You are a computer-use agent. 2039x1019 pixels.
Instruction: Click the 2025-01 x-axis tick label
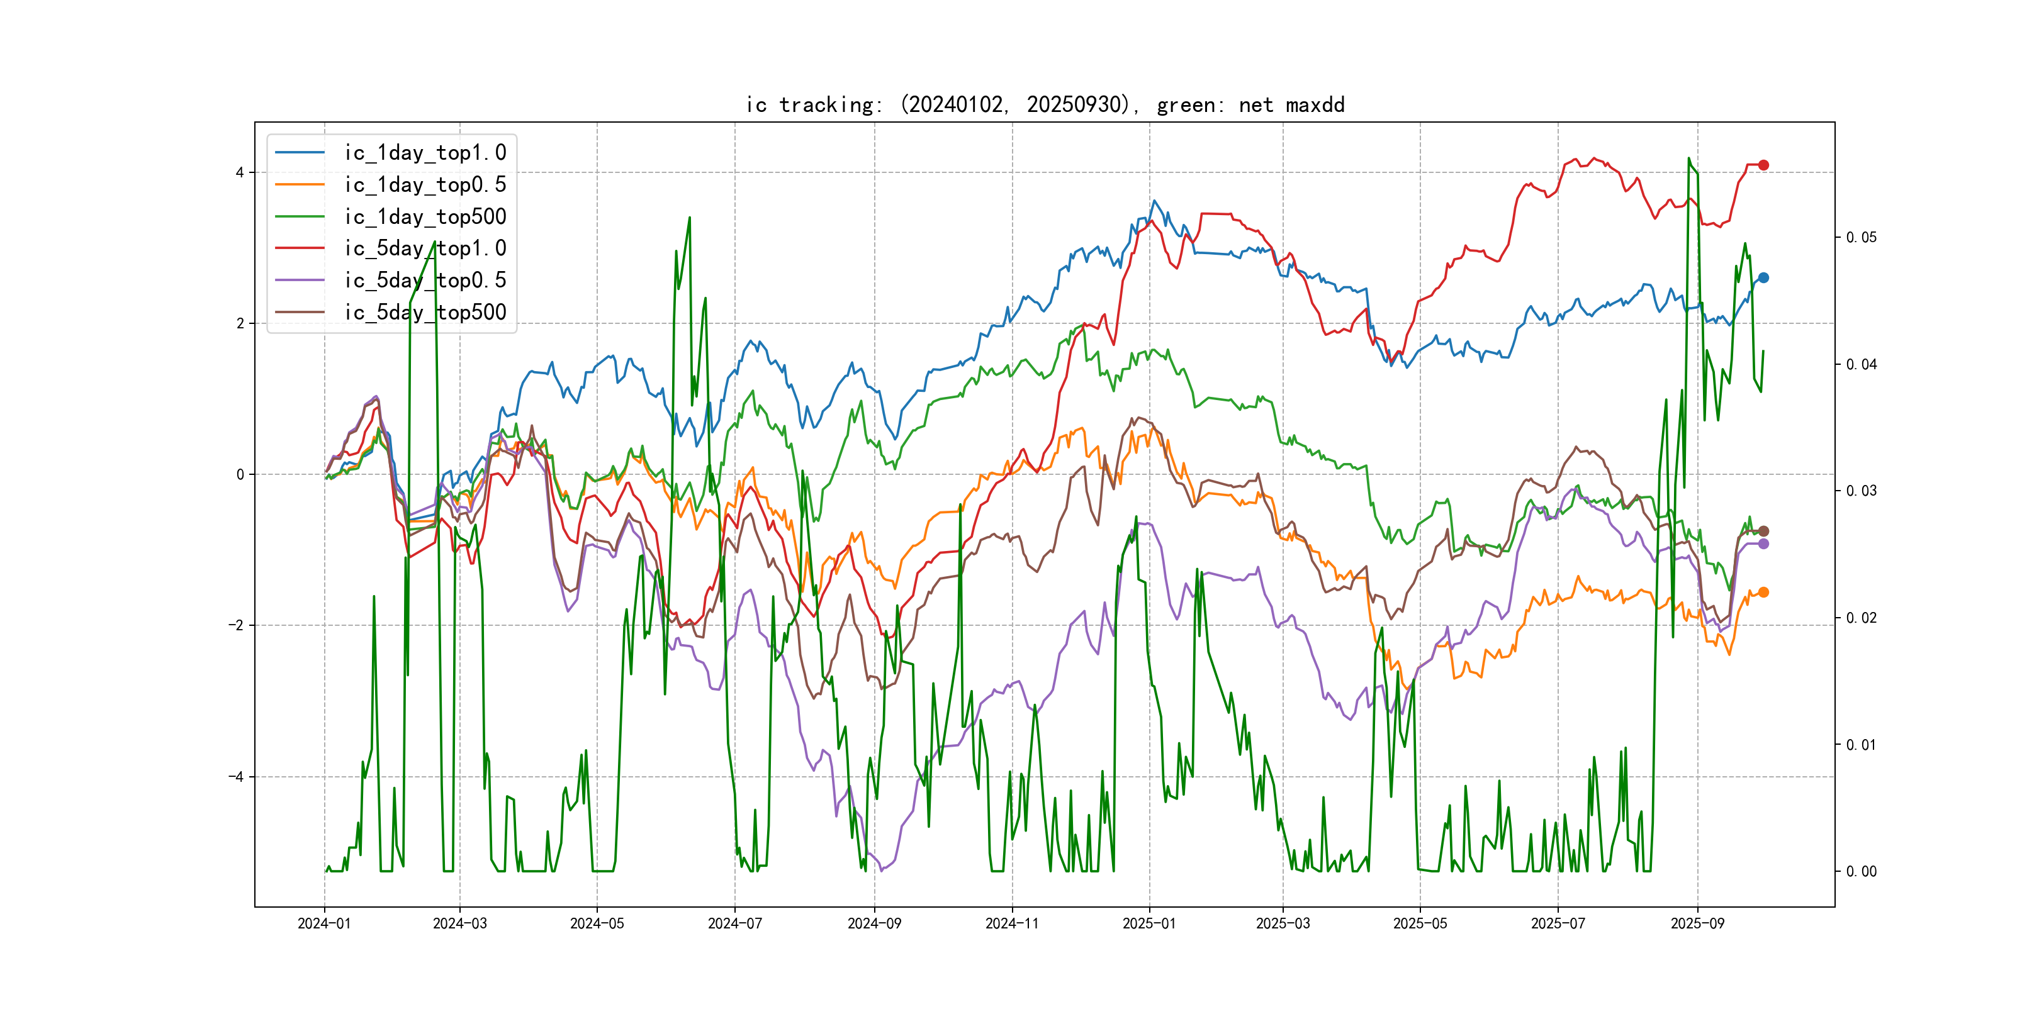1149,923
